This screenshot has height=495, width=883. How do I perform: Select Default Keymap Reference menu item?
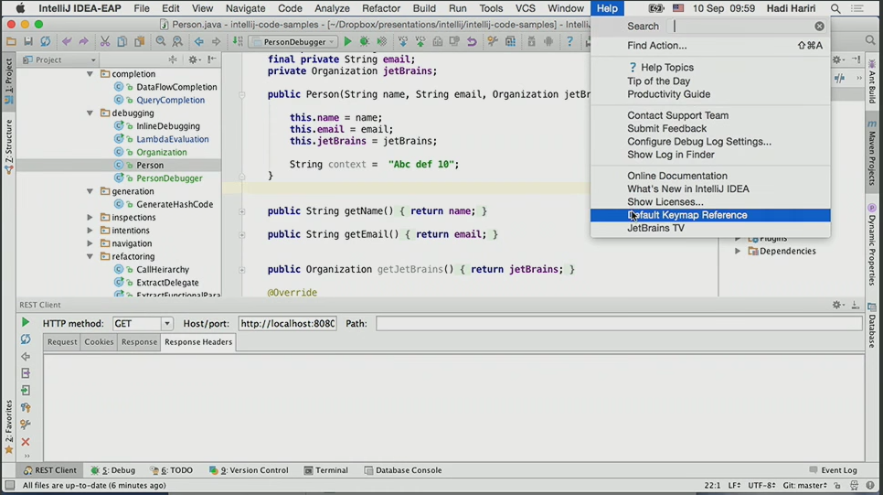(710, 215)
